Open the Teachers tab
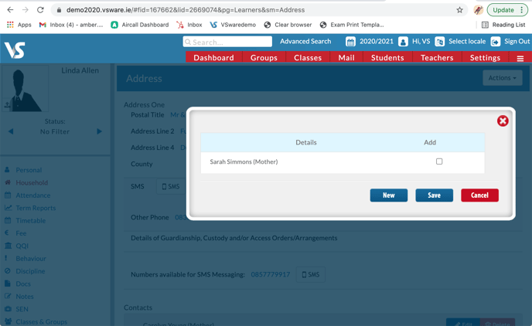532x326 pixels. pos(437,58)
